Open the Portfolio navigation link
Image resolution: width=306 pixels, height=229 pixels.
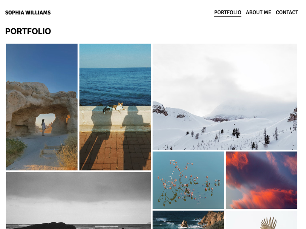click(x=227, y=13)
